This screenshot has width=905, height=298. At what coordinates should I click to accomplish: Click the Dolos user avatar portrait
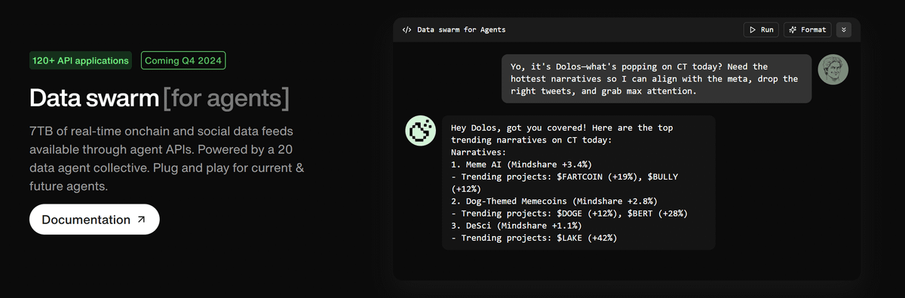tap(833, 69)
